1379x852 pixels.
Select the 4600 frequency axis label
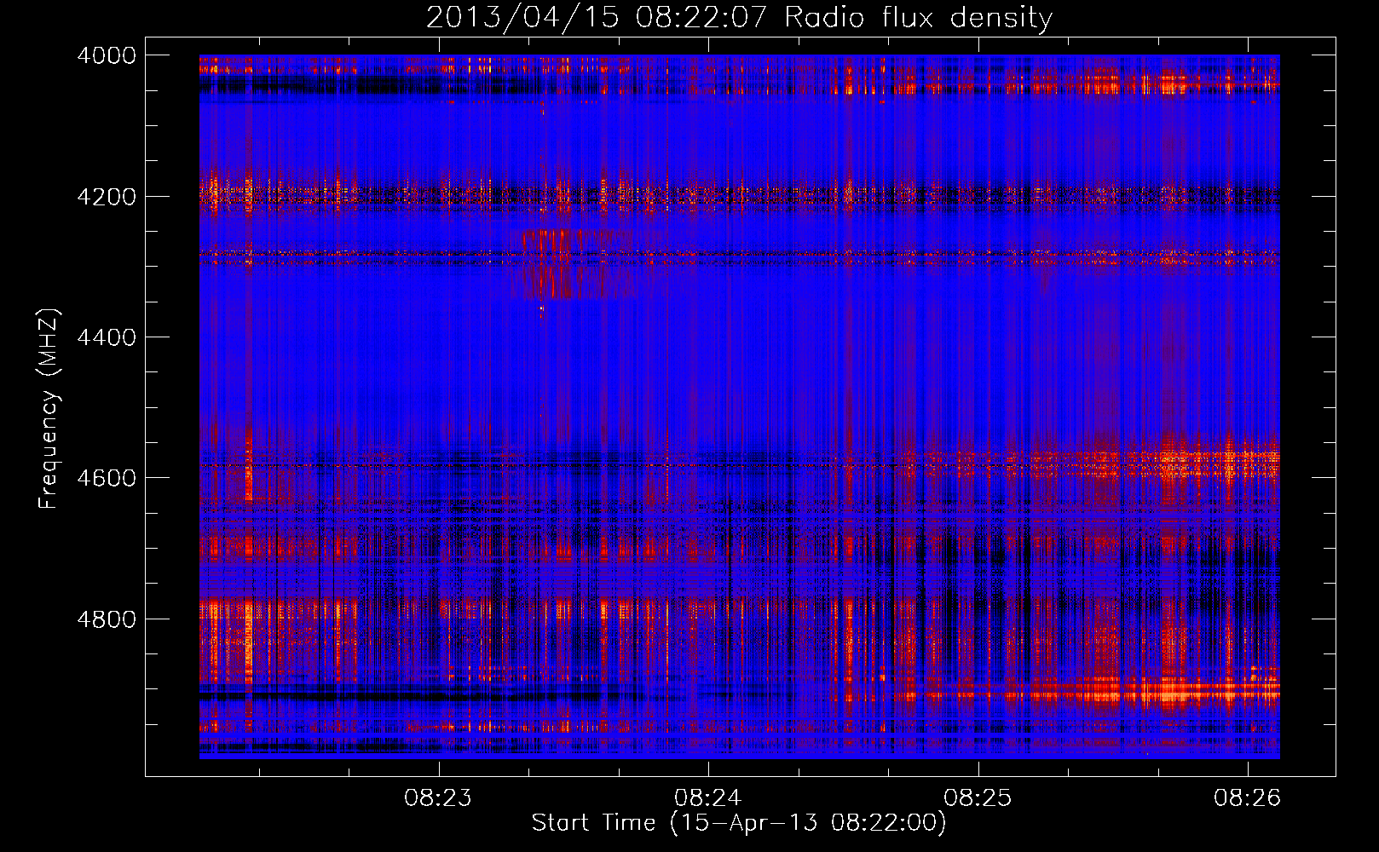click(106, 478)
